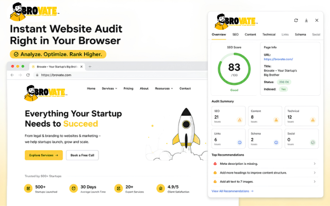The height and width of the screenshot is (206, 330).
Task: Click the Analyze. Optimize. Rank Higher. badge
Action: [x=58, y=54]
